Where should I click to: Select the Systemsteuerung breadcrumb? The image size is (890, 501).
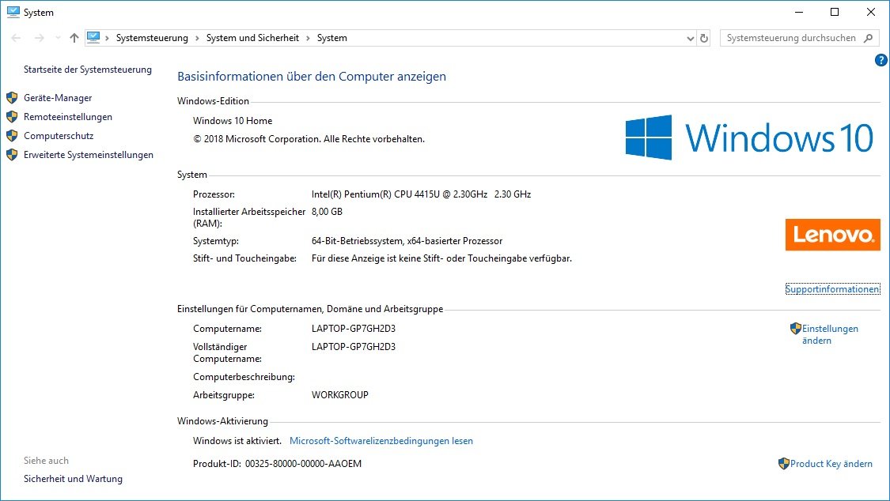(x=152, y=38)
